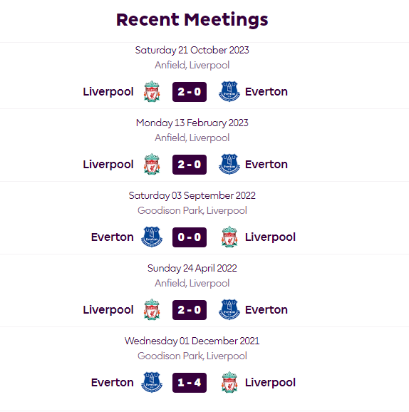Click Everton crest in 21 October 2023 match
Screen dimensions: 409x412
pos(229,91)
